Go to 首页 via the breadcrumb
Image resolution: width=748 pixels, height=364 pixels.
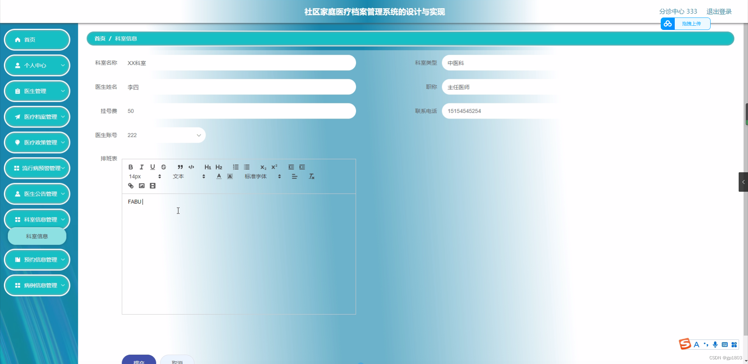[x=100, y=38]
